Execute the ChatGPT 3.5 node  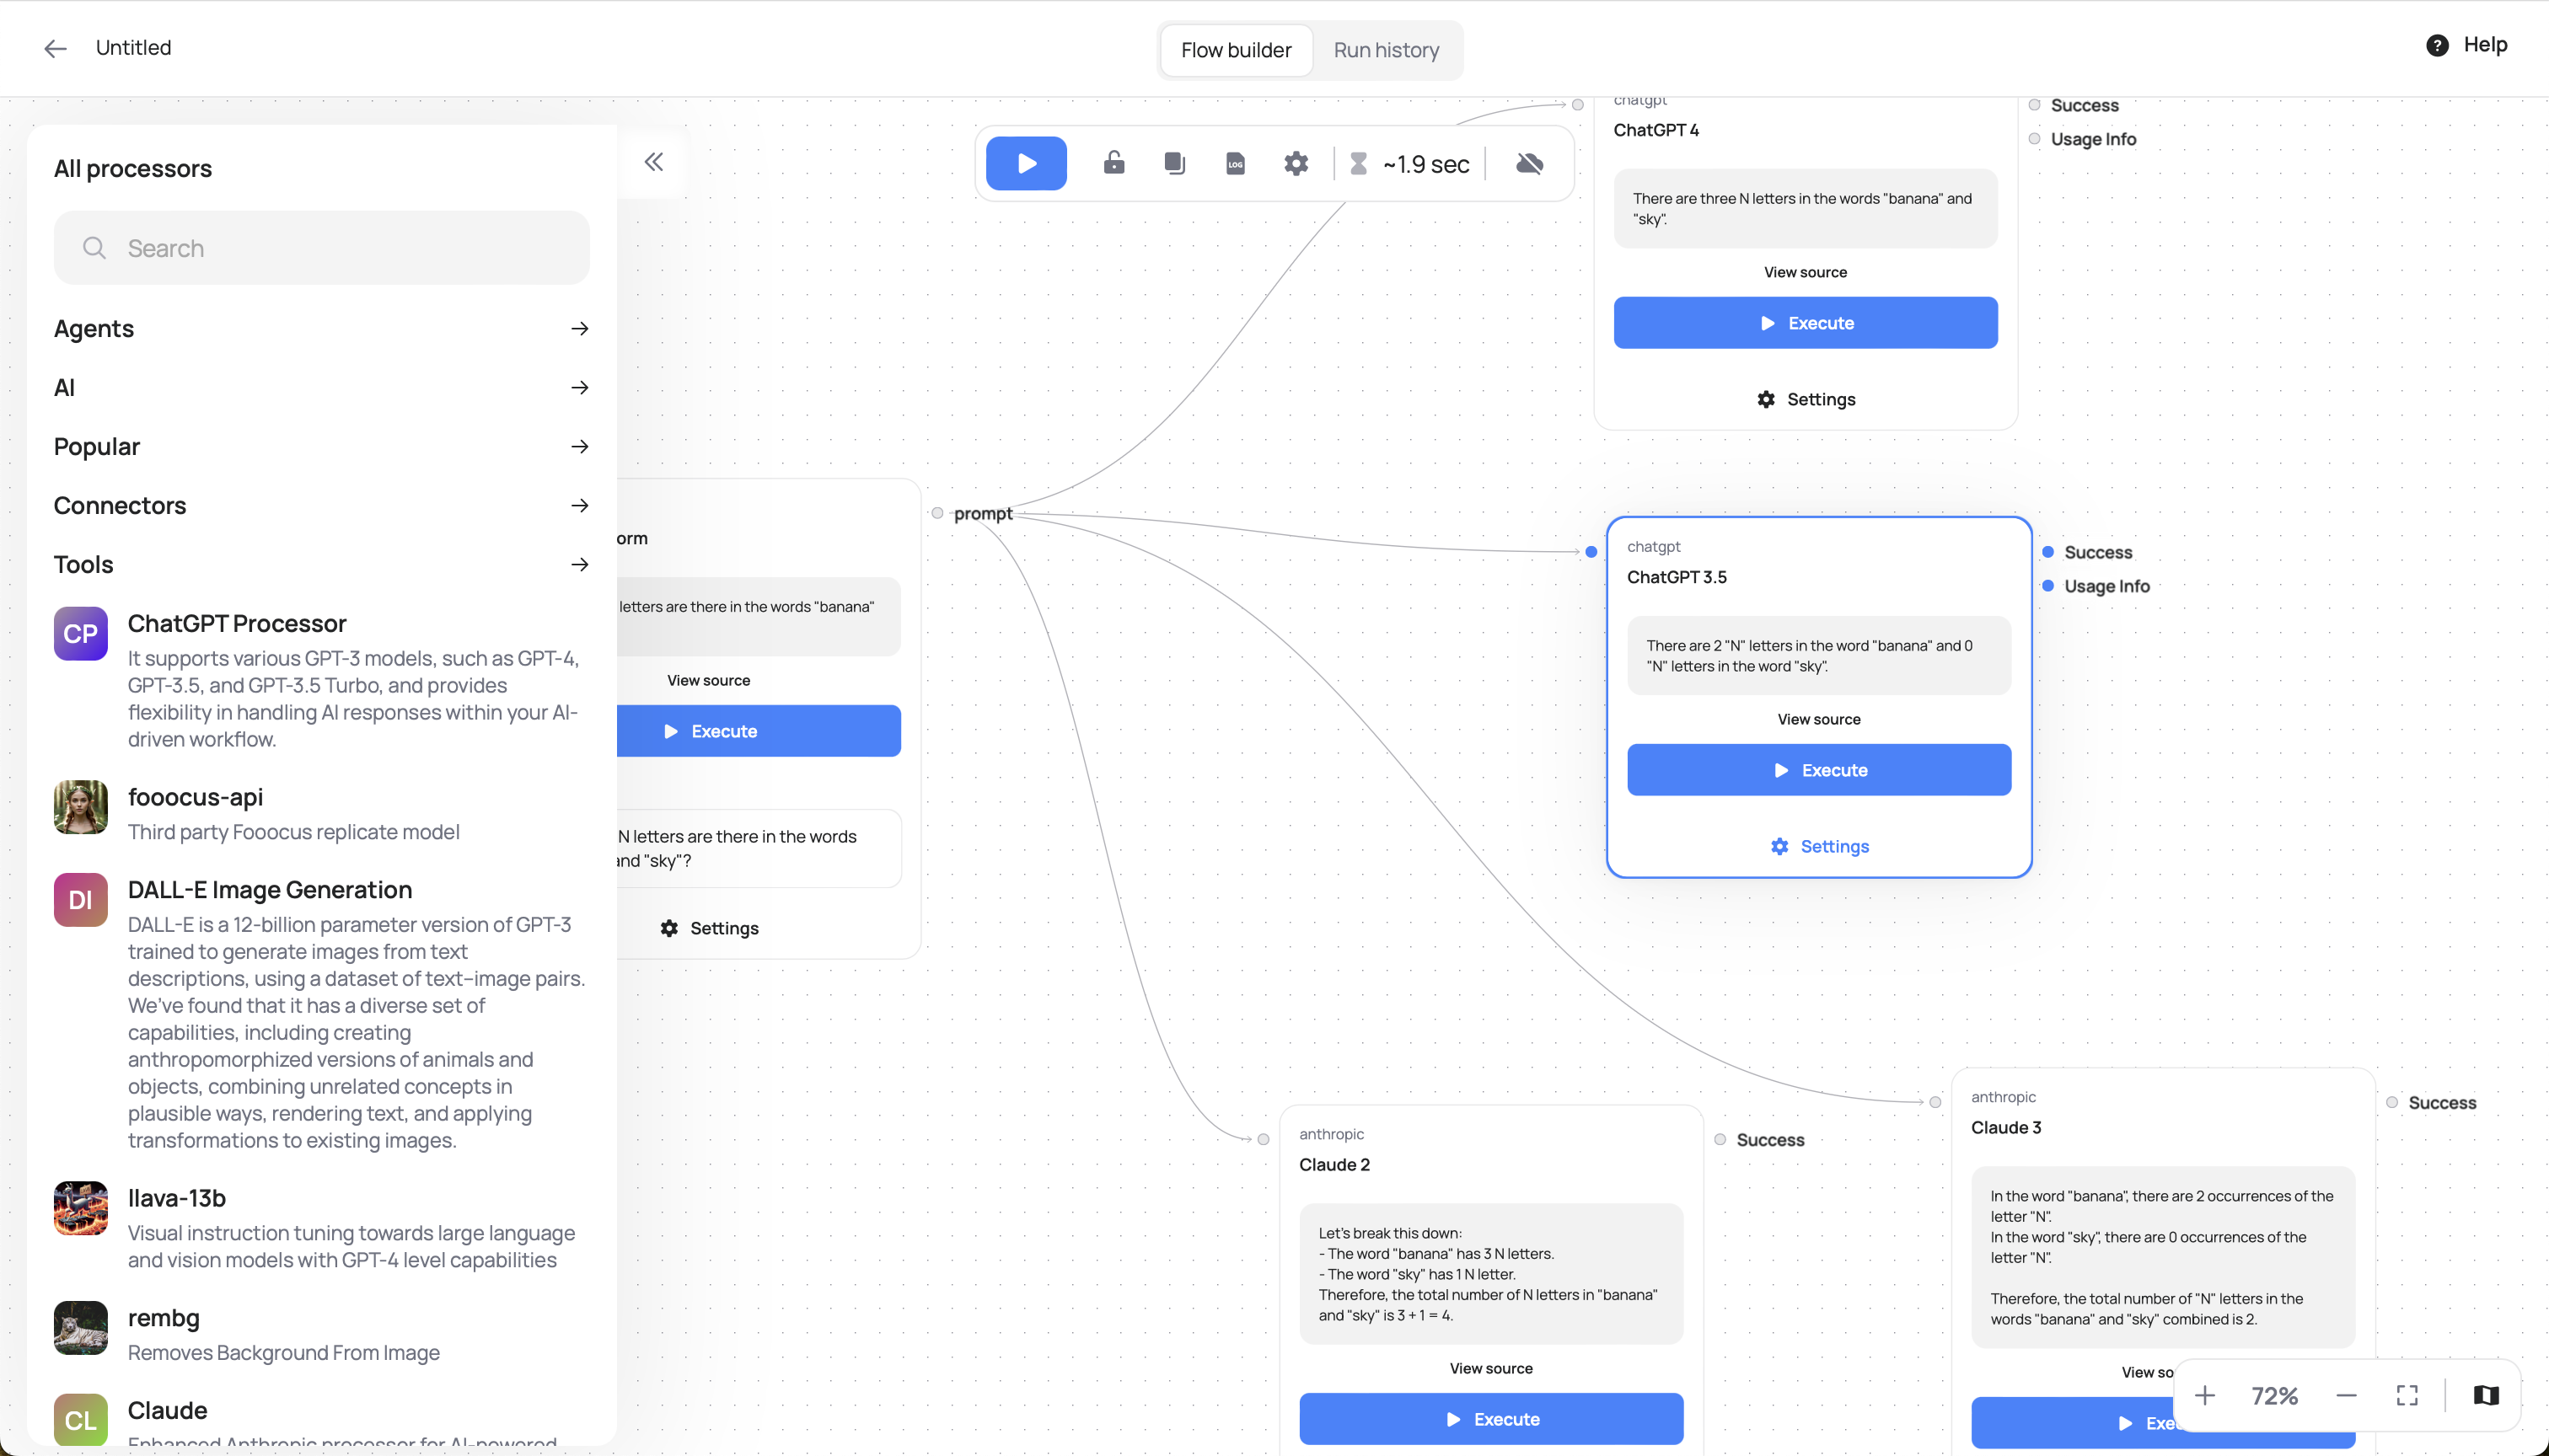pyautogui.click(x=1819, y=770)
